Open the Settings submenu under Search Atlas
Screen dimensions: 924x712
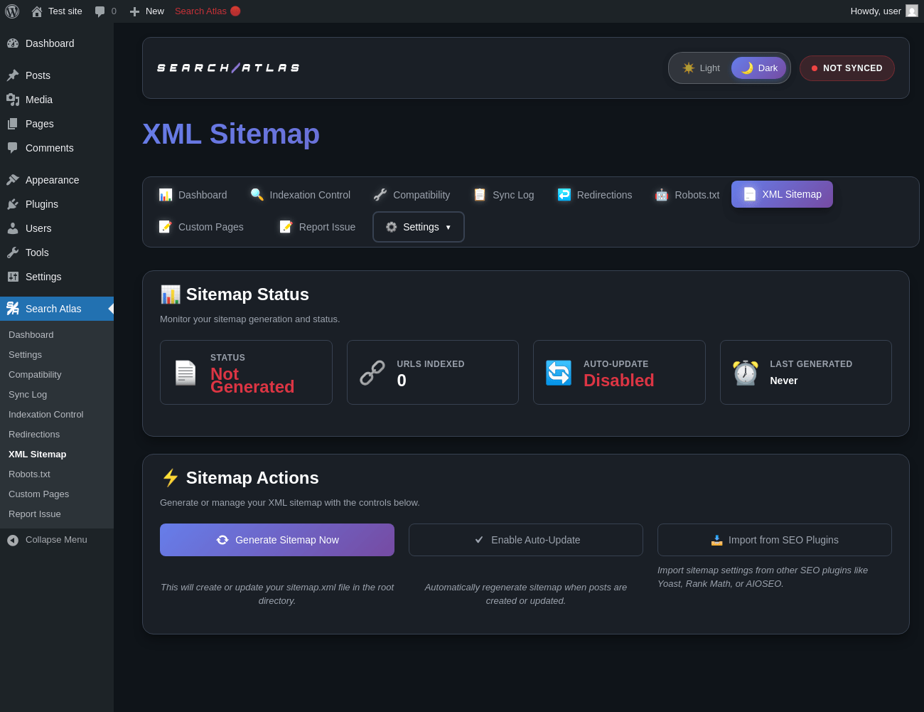[x=57, y=355]
